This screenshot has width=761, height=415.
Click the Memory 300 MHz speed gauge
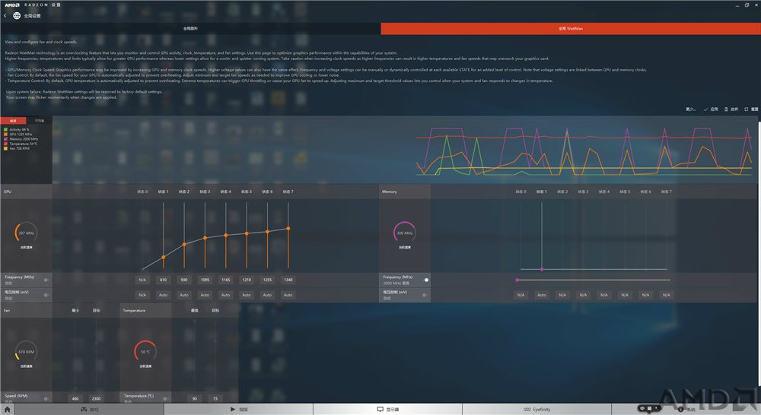click(404, 233)
